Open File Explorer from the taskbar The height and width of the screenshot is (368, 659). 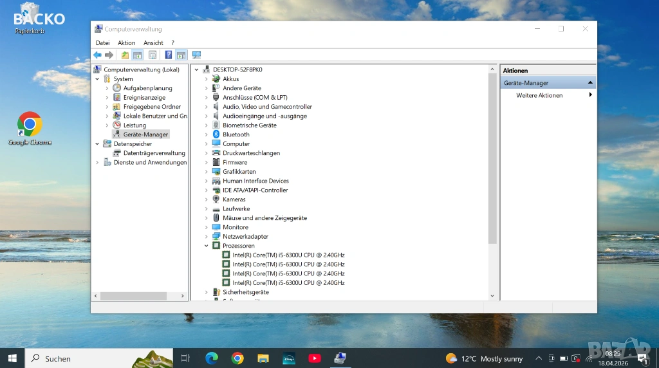pos(263,358)
